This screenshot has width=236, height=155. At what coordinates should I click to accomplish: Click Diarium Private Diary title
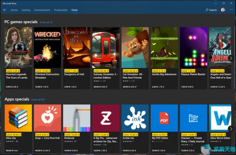click(193, 139)
